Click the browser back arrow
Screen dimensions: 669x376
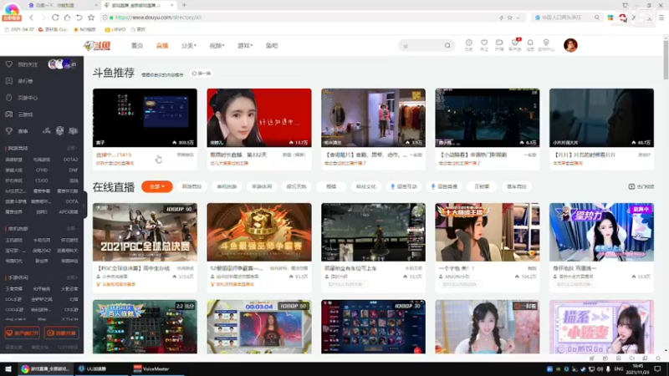[x=31, y=18]
